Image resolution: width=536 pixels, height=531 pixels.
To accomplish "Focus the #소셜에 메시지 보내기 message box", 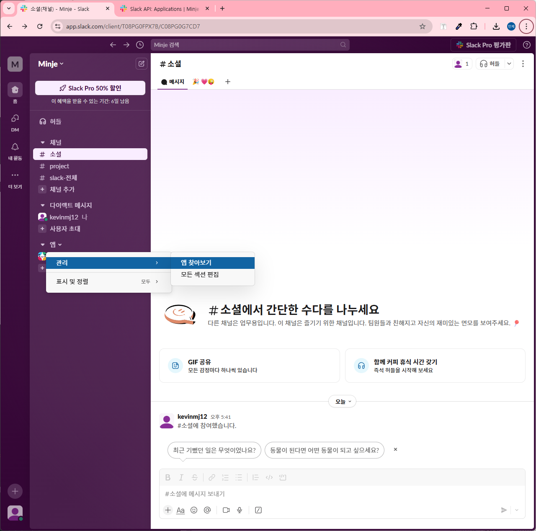I will click(x=342, y=494).
